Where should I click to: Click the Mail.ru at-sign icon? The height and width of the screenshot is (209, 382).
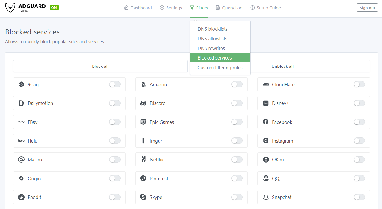pos(21,160)
